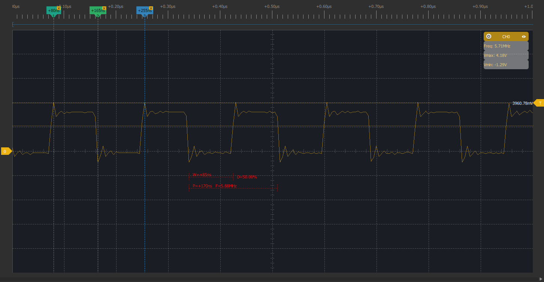
Task: Toggle CH0 trace visibility eye
Action: 523,36
